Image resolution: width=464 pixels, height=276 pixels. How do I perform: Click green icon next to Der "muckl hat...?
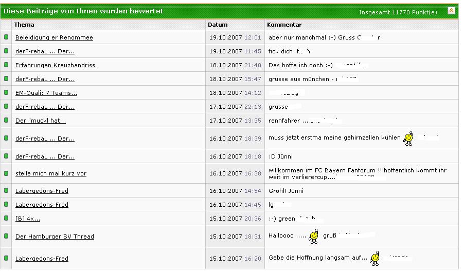pos(6,120)
